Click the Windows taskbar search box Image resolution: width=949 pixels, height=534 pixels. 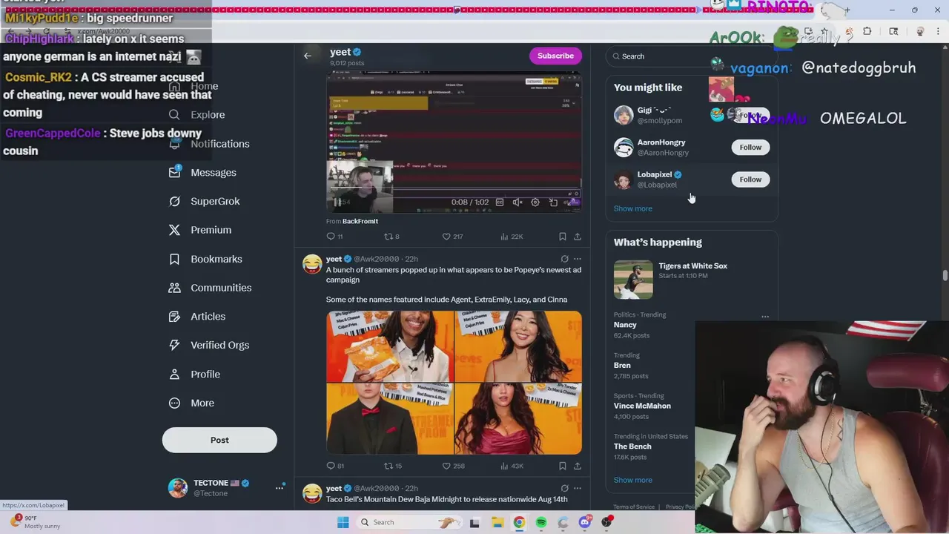pos(409,522)
